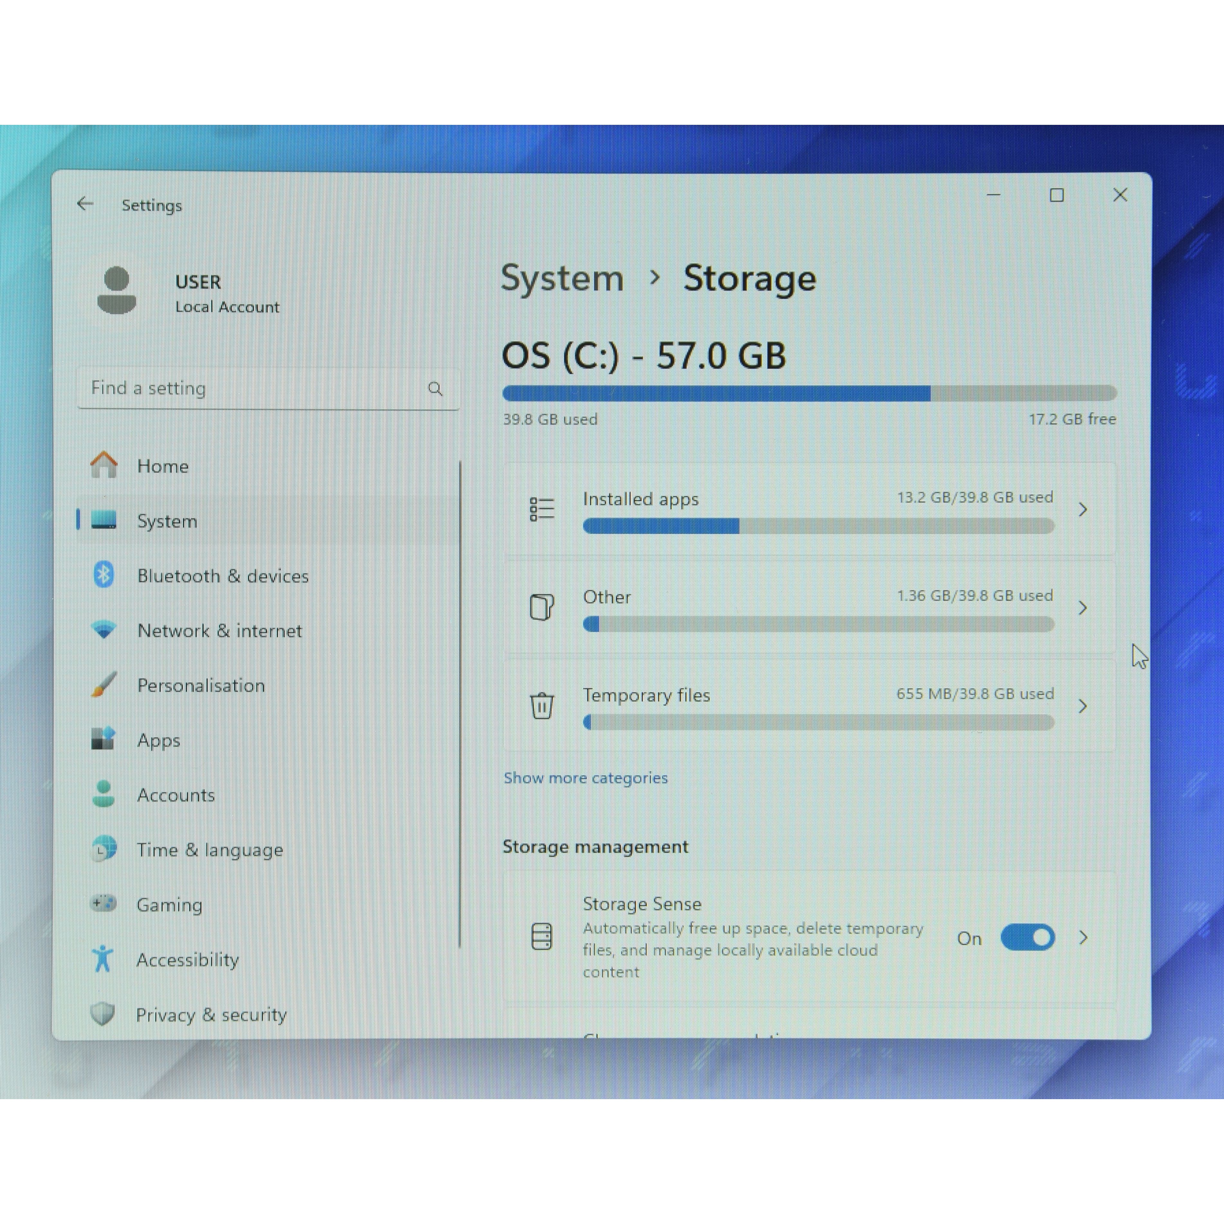Click the Privacy & security shield icon

coord(103,1014)
